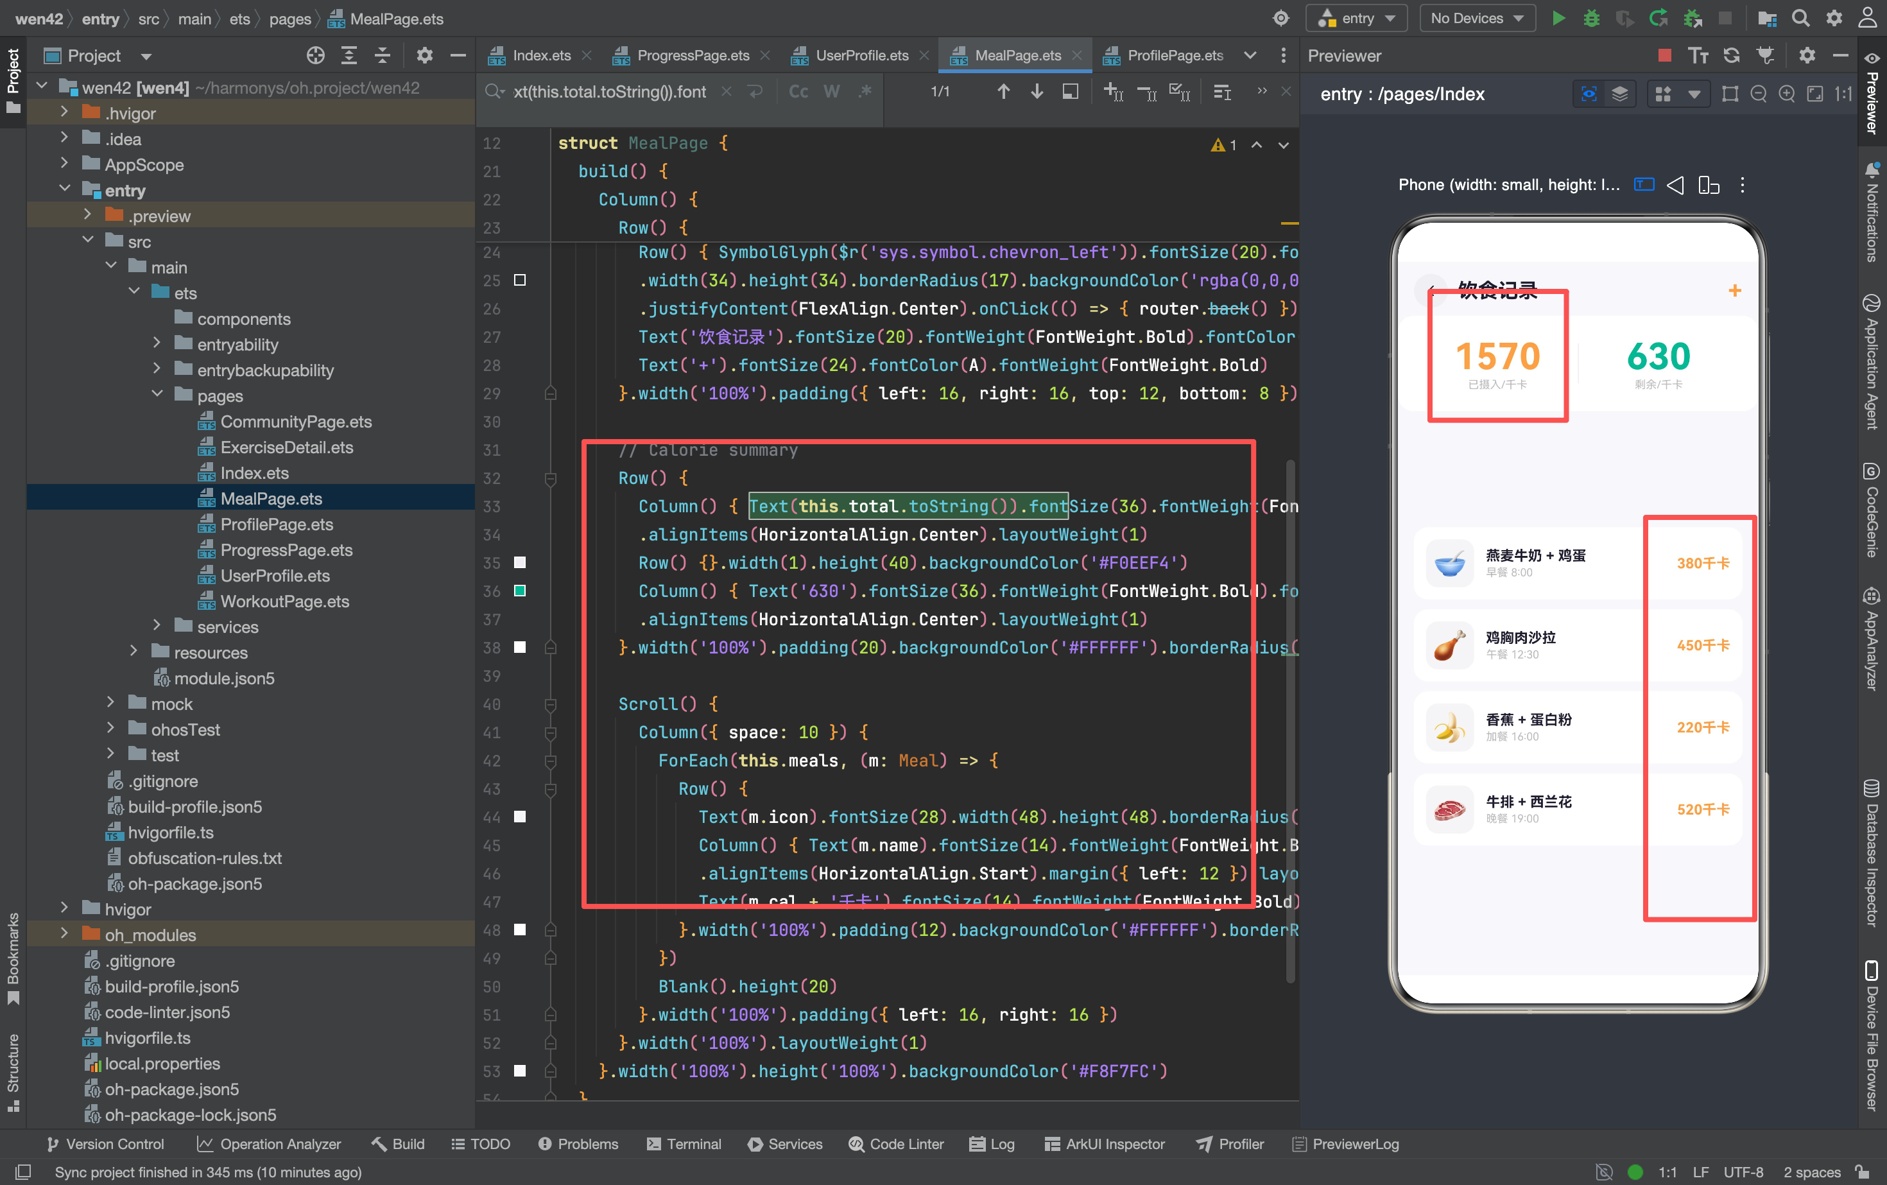Toggle whole words W search option
Screen dimensions: 1887x1185
coord(831,92)
